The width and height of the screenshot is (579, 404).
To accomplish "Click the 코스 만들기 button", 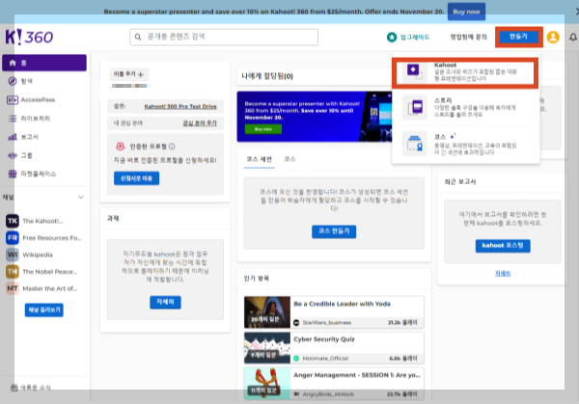I will click(334, 231).
